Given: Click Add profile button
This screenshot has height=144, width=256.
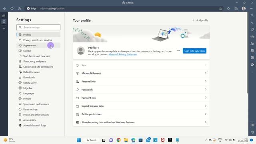Looking at the screenshot, I should pyautogui.click(x=200, y=20).
